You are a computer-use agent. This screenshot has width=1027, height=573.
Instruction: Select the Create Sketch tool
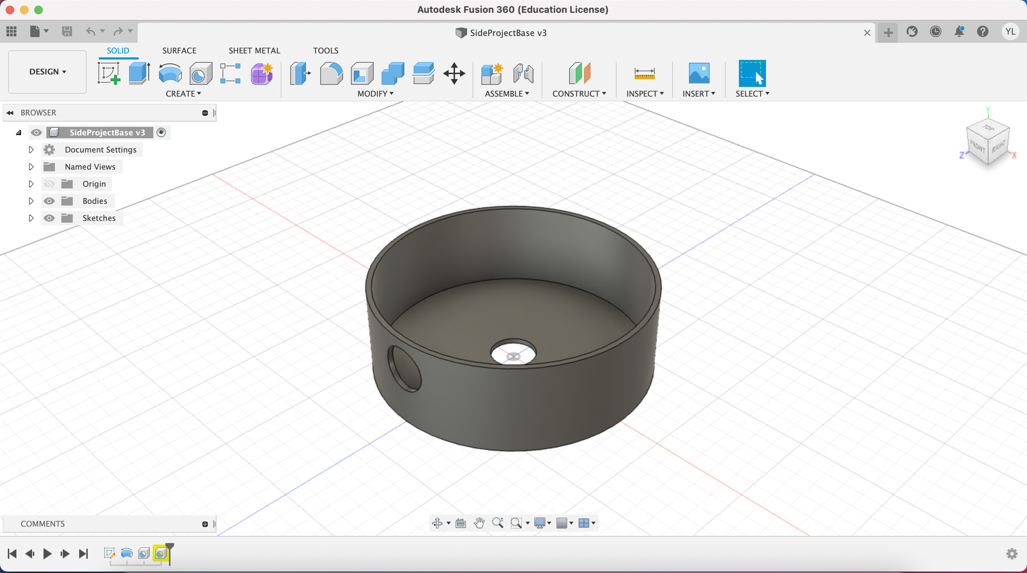click(109, 73)
